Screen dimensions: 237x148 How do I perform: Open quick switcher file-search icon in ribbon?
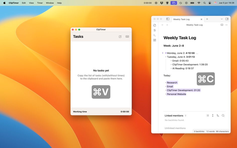[x=155, y=25]
